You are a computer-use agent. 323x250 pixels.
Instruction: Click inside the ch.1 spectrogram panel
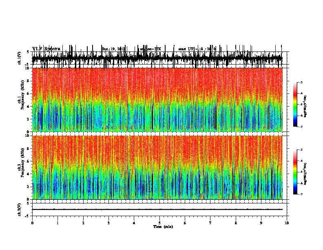coord(157,100)
